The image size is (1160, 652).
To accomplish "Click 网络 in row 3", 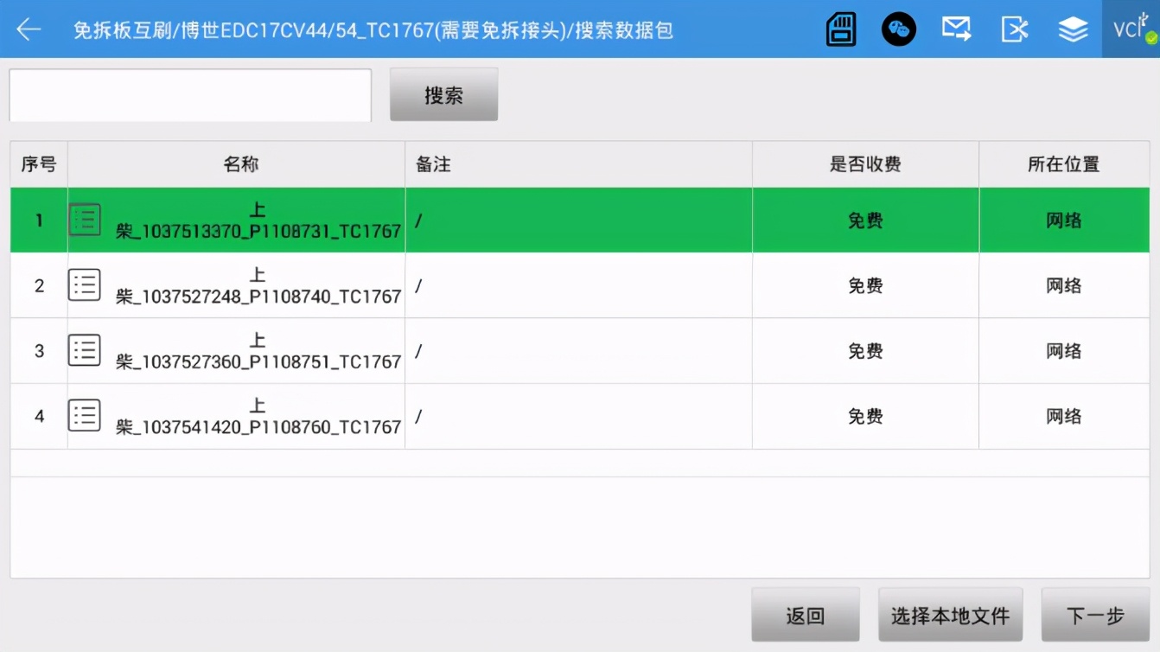I will [1064, 351].
